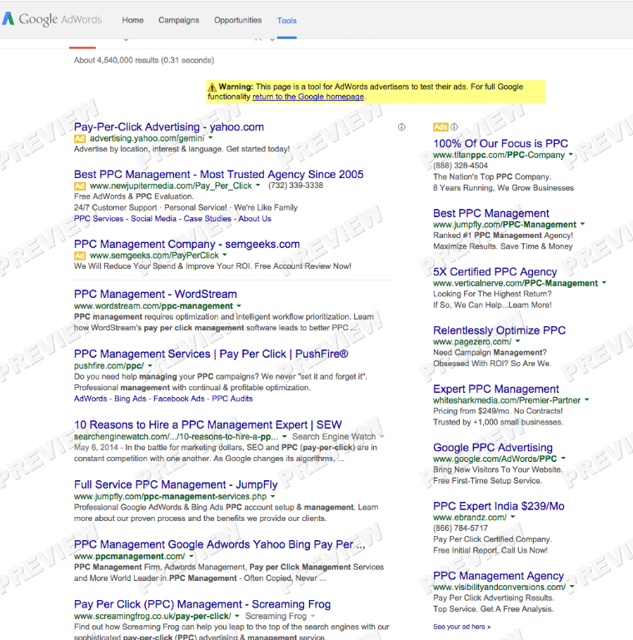633x640 pixels.
Task: Click the yellow Ads badge in sidebar
Action: pos(441,127)
